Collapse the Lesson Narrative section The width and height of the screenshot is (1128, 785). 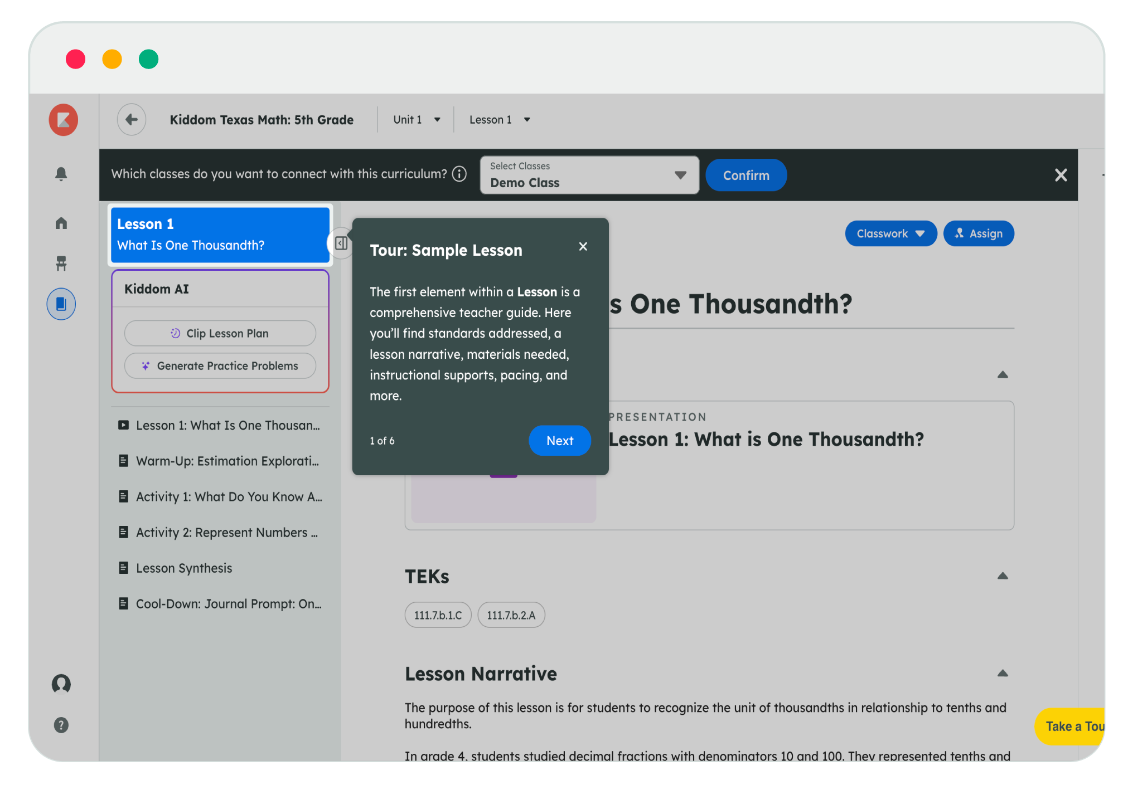click(1002, 673)
